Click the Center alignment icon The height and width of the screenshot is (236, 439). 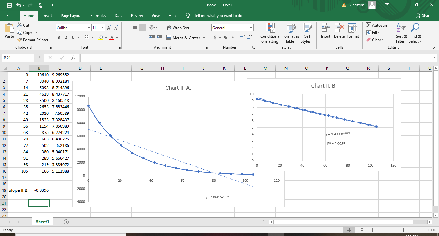pyautogui.click(x=134, y=38)
